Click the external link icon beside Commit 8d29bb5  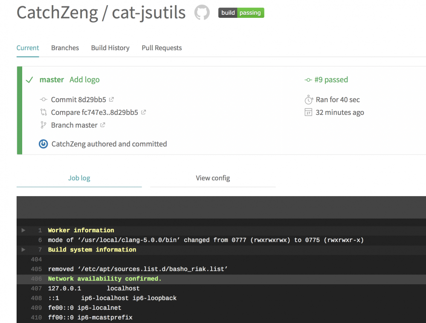point(111,100)
